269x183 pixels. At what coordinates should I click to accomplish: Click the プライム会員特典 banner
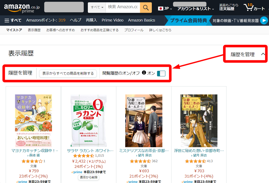click(x=188, y=21)
